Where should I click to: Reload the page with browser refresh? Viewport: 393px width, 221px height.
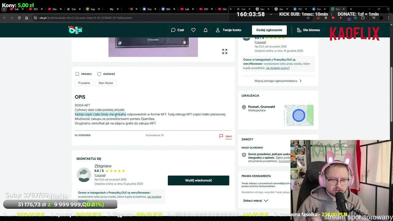click(x=19, y=18)
